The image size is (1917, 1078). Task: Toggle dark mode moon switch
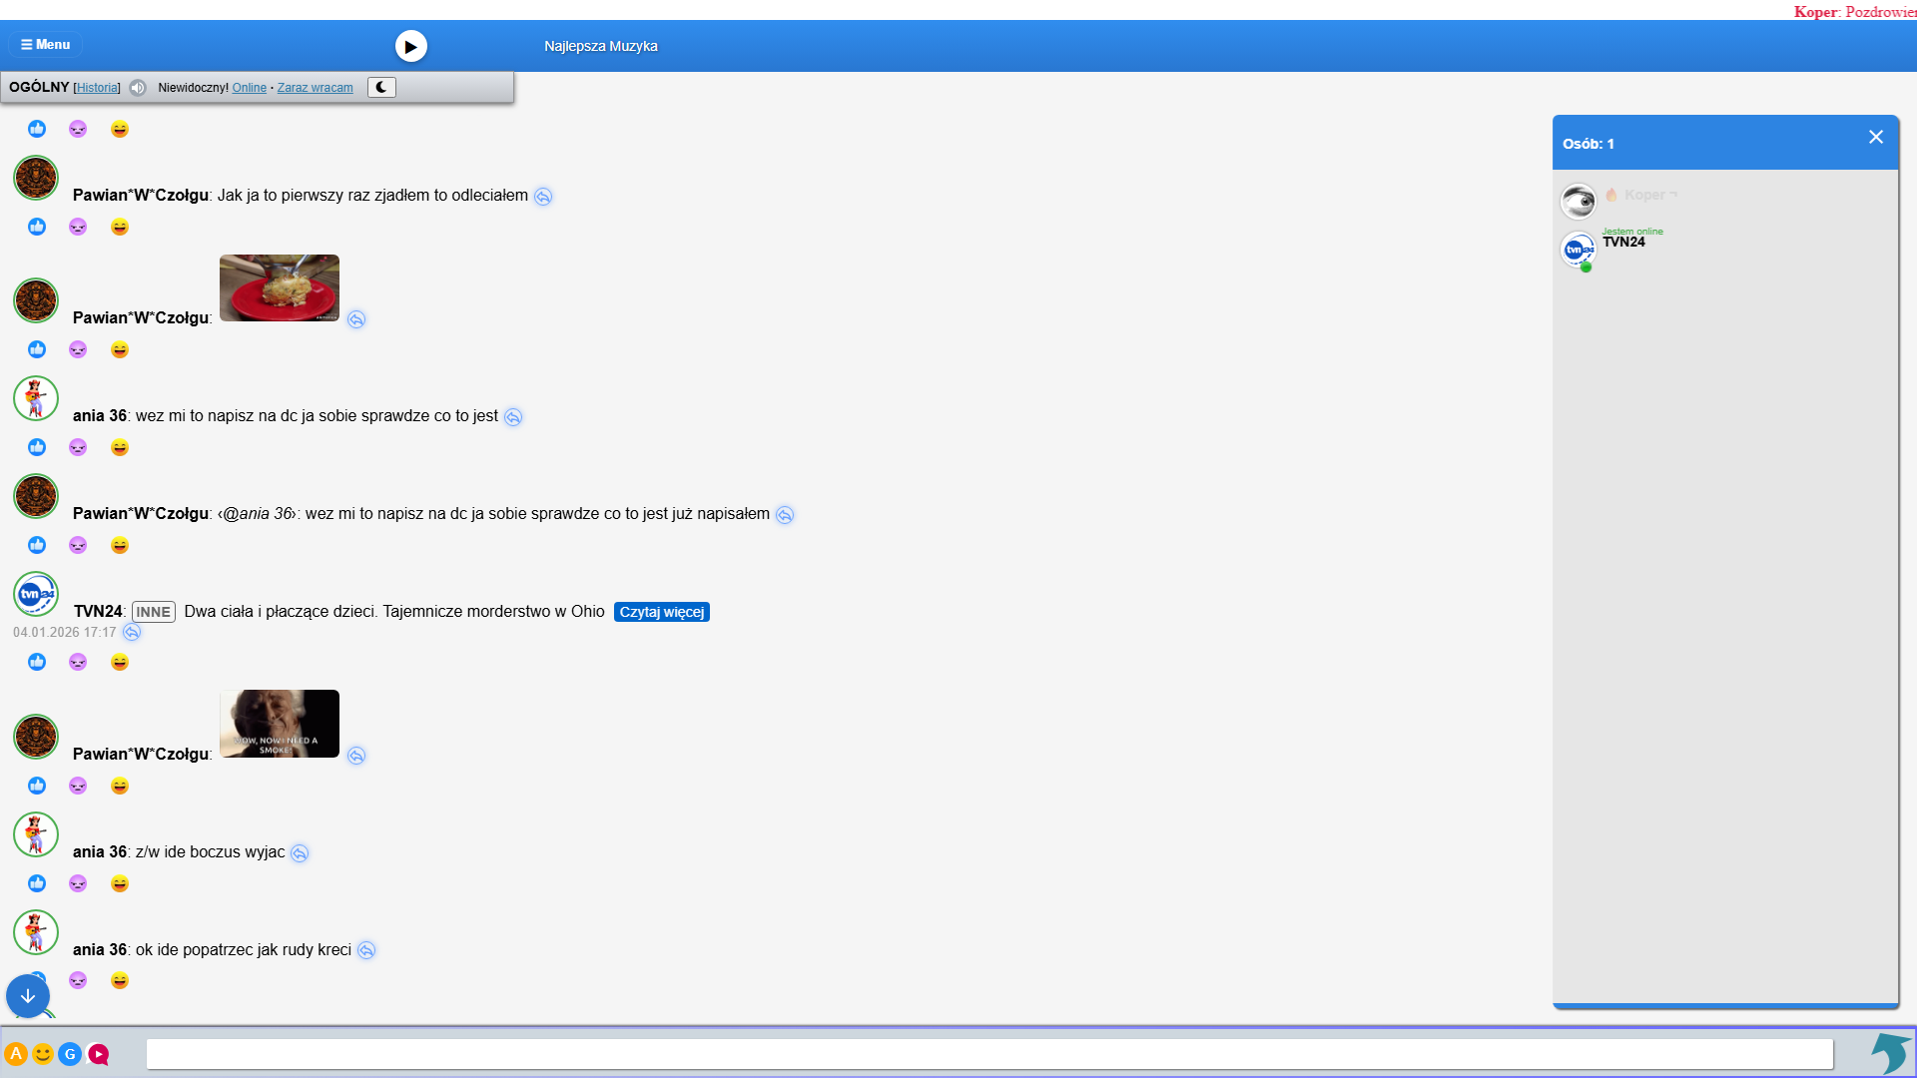coord(381,88)
